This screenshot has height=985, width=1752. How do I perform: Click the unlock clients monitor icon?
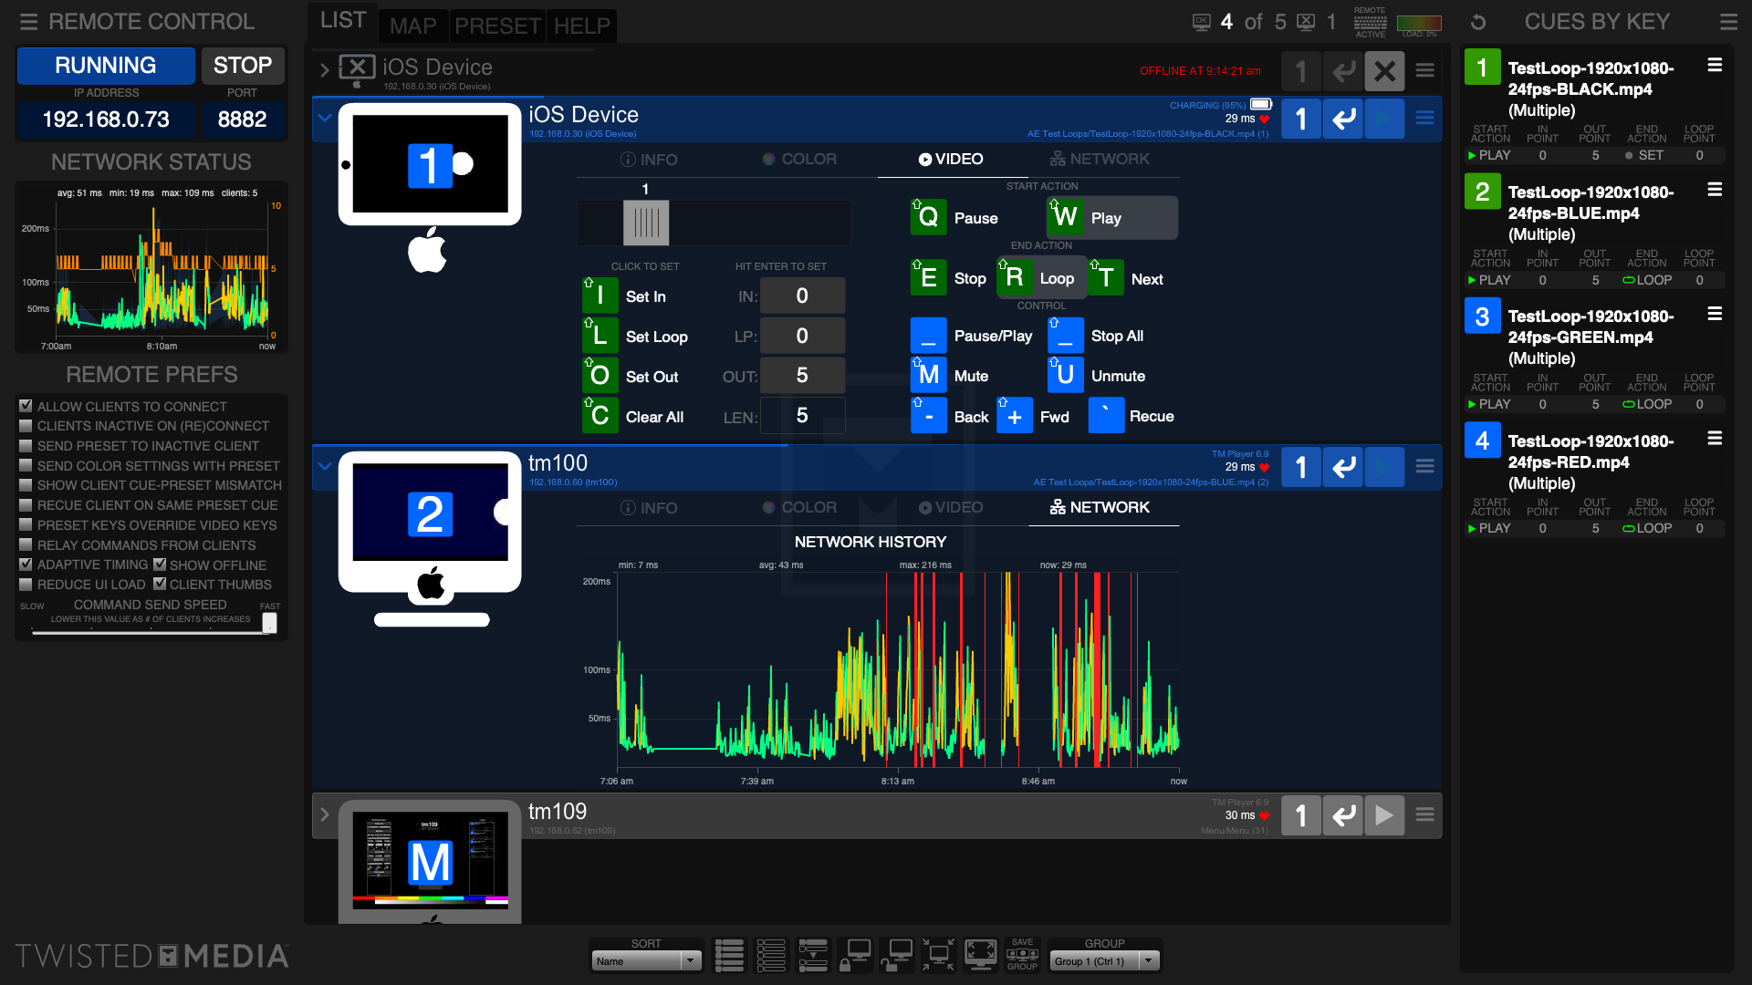tap(896, 955)
